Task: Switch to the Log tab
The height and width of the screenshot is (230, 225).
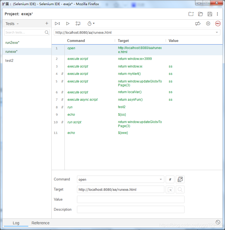Action: pos(16,223)
